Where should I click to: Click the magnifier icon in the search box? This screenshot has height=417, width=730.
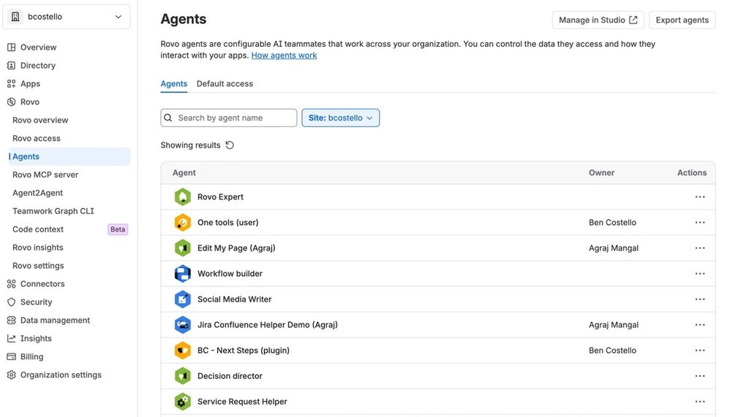[x=168, y=118]
